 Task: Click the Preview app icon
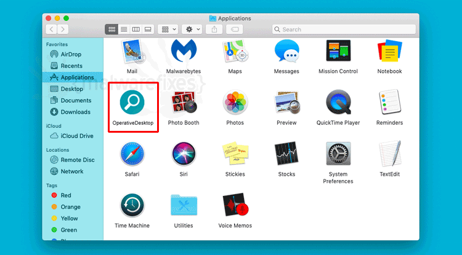tap(286, 102)
